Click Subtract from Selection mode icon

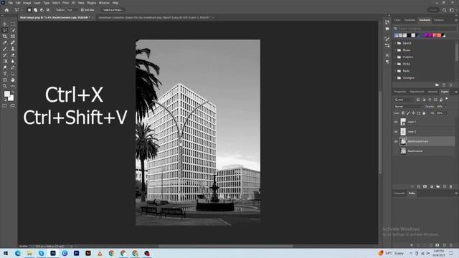(x=42, y=10)
